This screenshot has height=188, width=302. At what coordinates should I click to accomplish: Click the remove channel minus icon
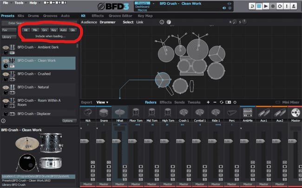215,102
